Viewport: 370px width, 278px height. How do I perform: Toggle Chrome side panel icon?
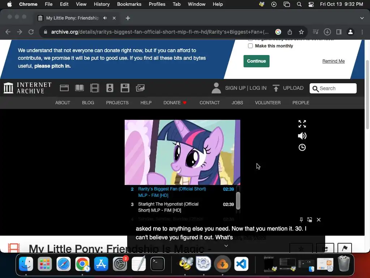click(x=339, y=32)
